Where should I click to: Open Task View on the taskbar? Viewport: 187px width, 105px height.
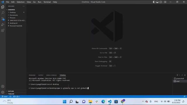77,101
